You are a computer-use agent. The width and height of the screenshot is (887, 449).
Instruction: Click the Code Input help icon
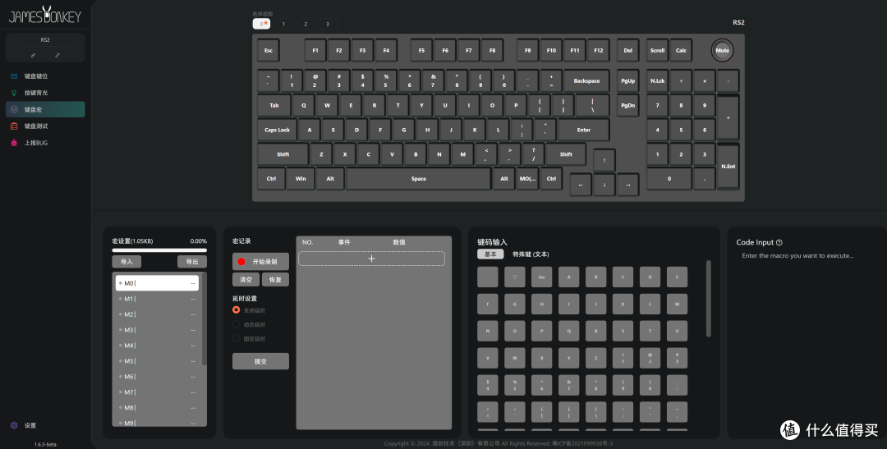click(779, 243)
